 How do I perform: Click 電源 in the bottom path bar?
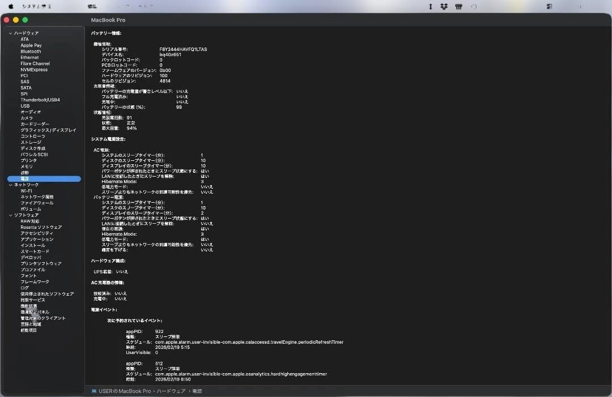(x=197, y=391)
